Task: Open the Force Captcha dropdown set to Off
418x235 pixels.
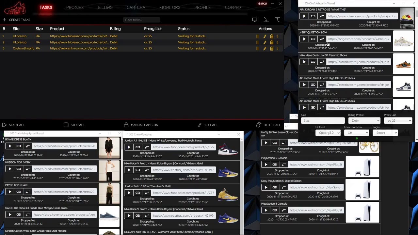Action: (x=356, y=133)
